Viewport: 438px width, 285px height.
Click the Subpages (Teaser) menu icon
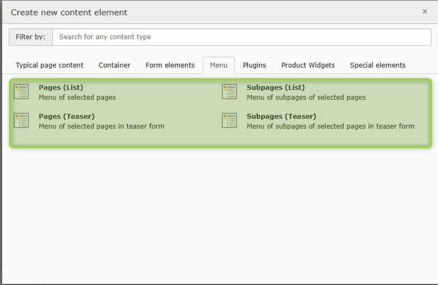(229, 120)
